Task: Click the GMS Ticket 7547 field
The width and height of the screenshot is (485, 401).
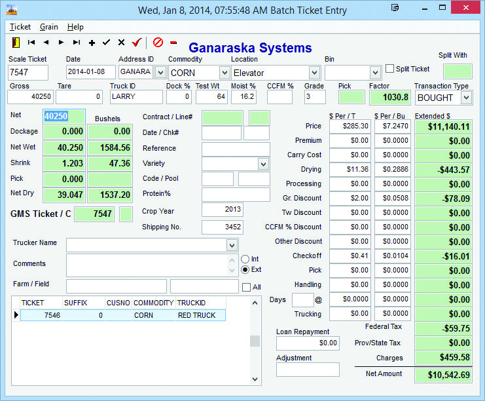Action: pos(94,214)
